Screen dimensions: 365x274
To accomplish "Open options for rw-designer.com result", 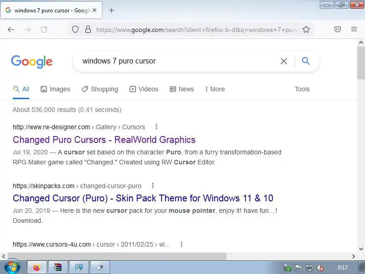I will (156, 126).
